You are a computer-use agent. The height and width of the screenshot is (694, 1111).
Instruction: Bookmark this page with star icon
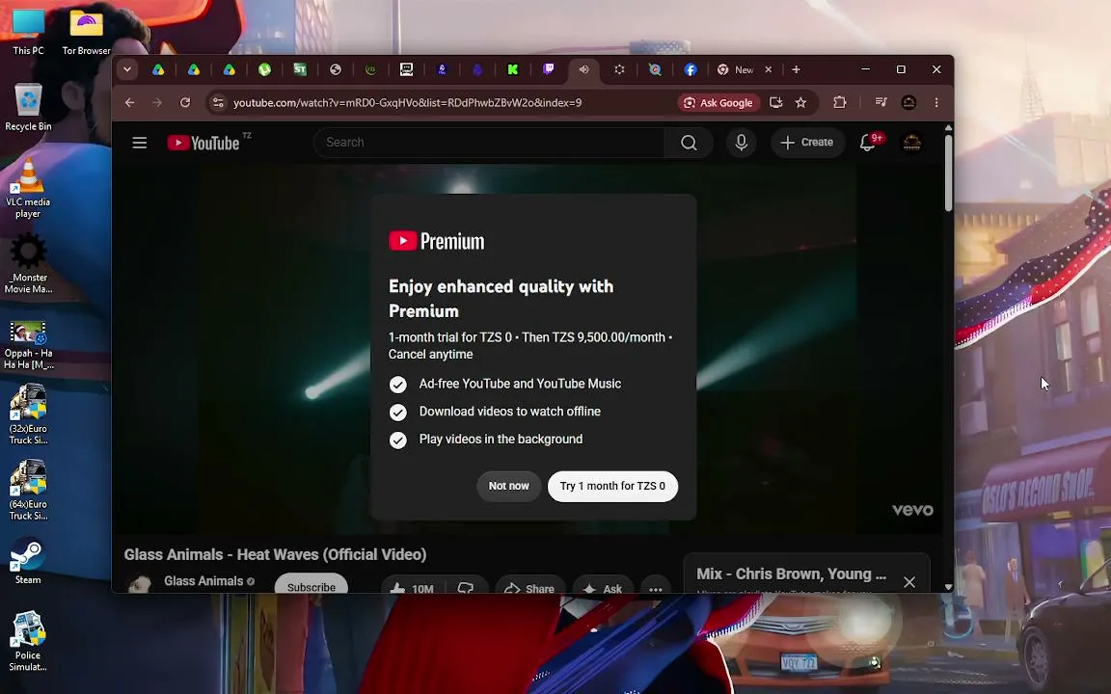click(800, 103)
